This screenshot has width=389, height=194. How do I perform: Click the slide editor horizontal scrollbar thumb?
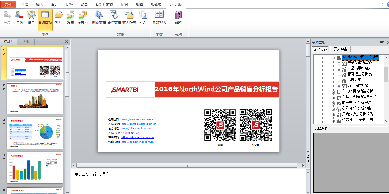[x=186, y=165]
